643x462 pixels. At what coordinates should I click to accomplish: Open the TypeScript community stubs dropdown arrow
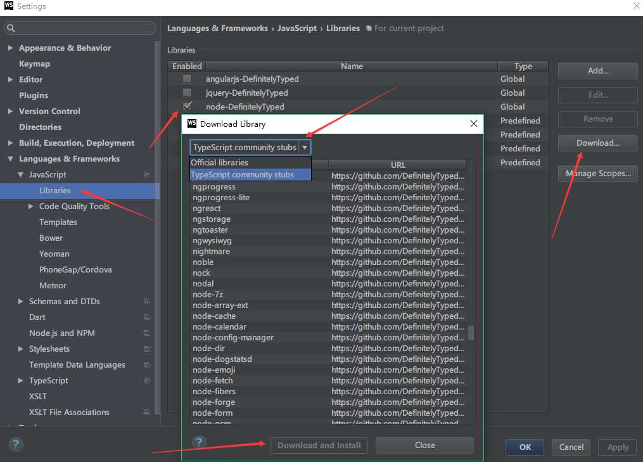pos(305,147)
